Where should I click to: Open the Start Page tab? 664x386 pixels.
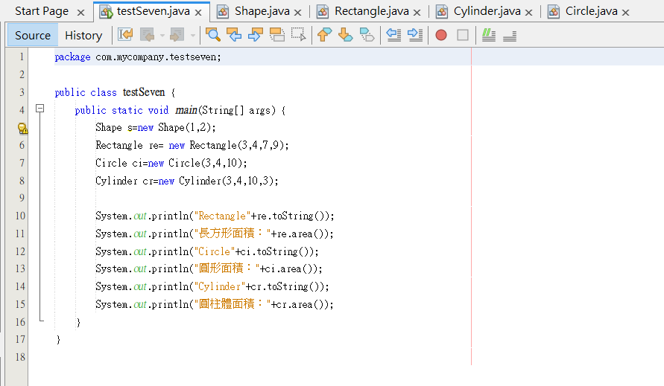[x=42, y=11]
